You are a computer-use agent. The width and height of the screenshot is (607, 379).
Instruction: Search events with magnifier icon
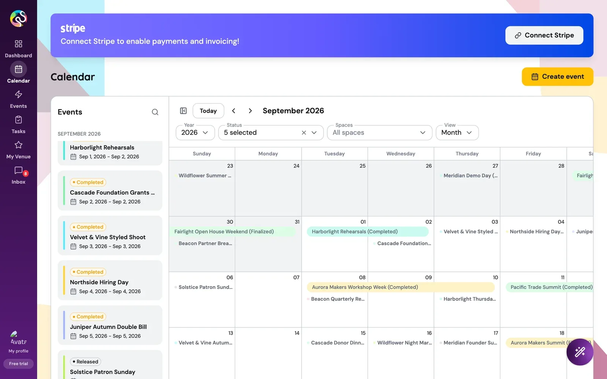pos(155,112)
